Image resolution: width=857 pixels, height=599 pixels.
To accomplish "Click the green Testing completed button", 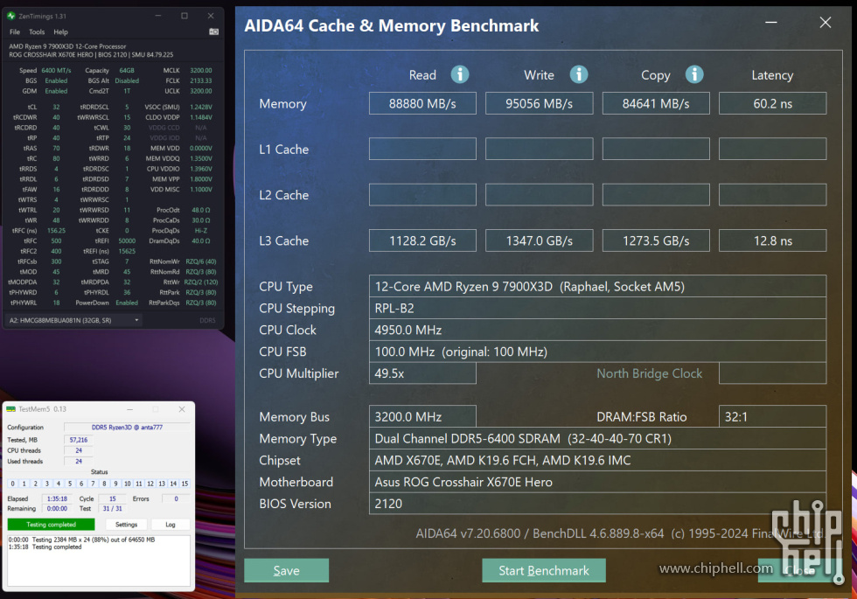I will [x=51, y=525].
